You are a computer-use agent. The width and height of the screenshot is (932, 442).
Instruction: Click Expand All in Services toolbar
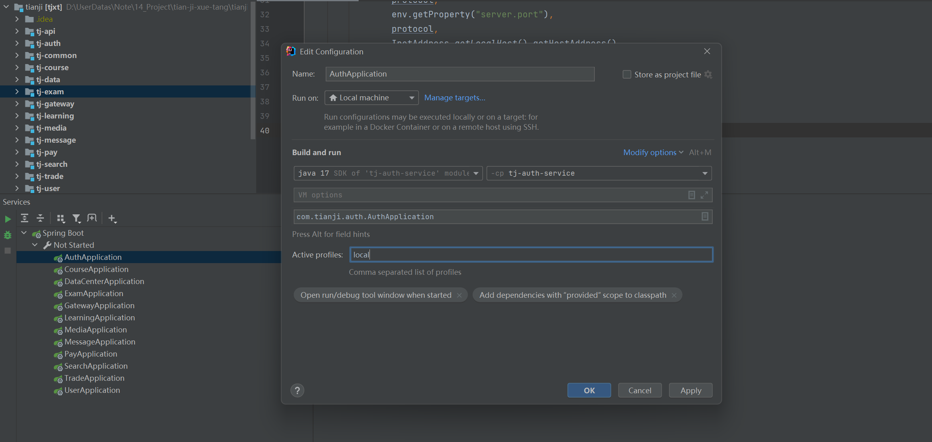pos(25,218)
